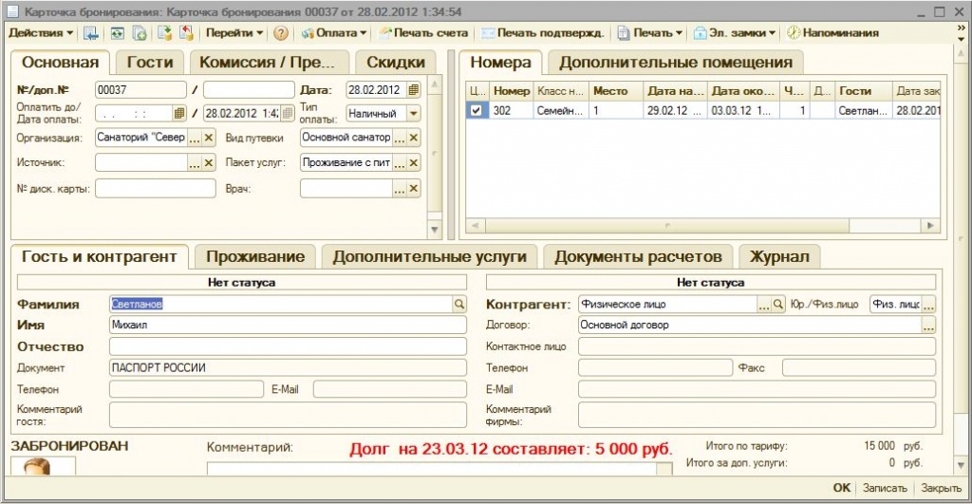Image resolution: width=972 pixels, height=504 pixels.
Task: Open the Действия actions menu
Action: (41, 33)
